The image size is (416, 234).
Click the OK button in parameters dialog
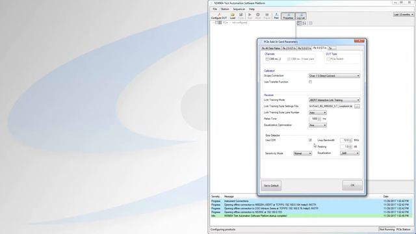352,185
